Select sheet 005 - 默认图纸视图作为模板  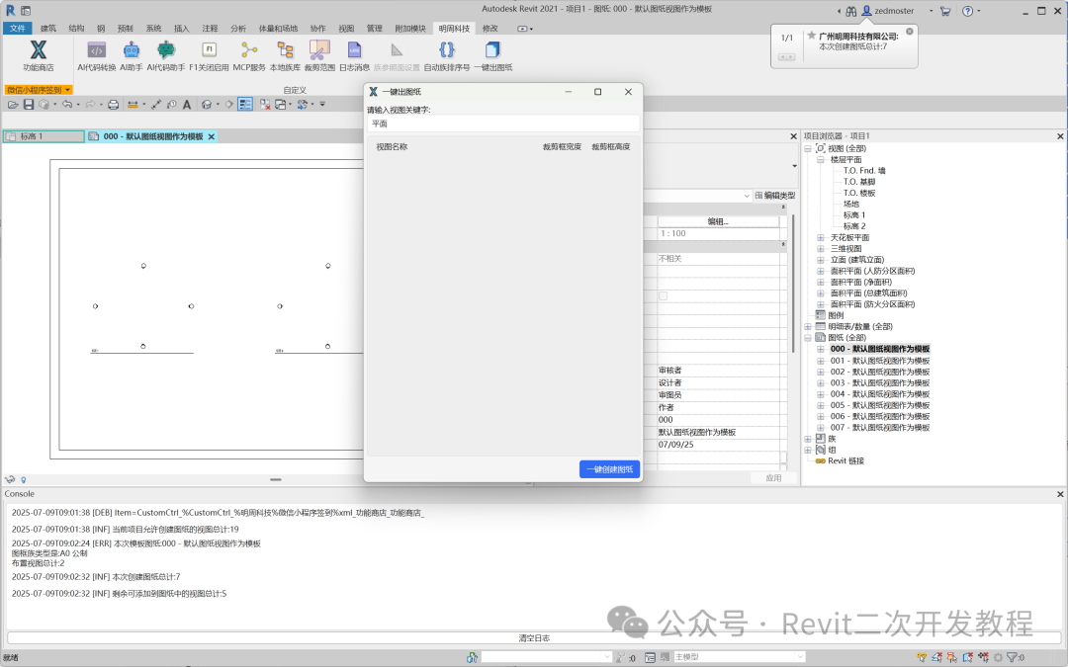(x=879, y=406)
